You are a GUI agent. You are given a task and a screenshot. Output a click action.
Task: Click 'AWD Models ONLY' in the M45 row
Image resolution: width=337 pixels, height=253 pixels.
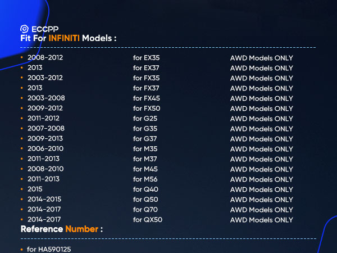[x=261, y=169]
